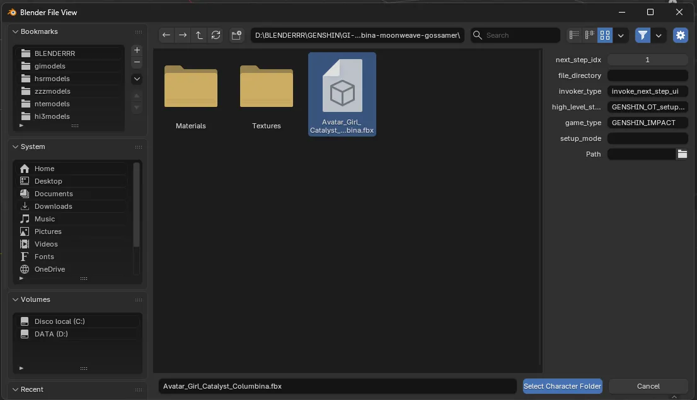Go to OneDrive location

[73, 269]
